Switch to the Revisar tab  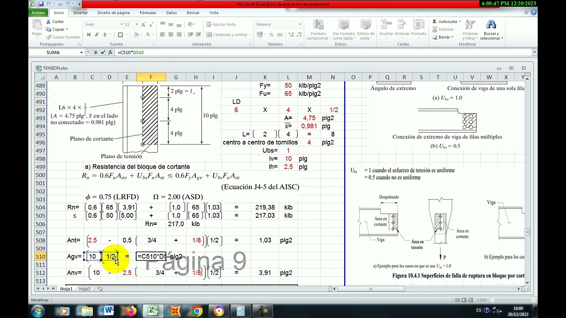point(193,13)
